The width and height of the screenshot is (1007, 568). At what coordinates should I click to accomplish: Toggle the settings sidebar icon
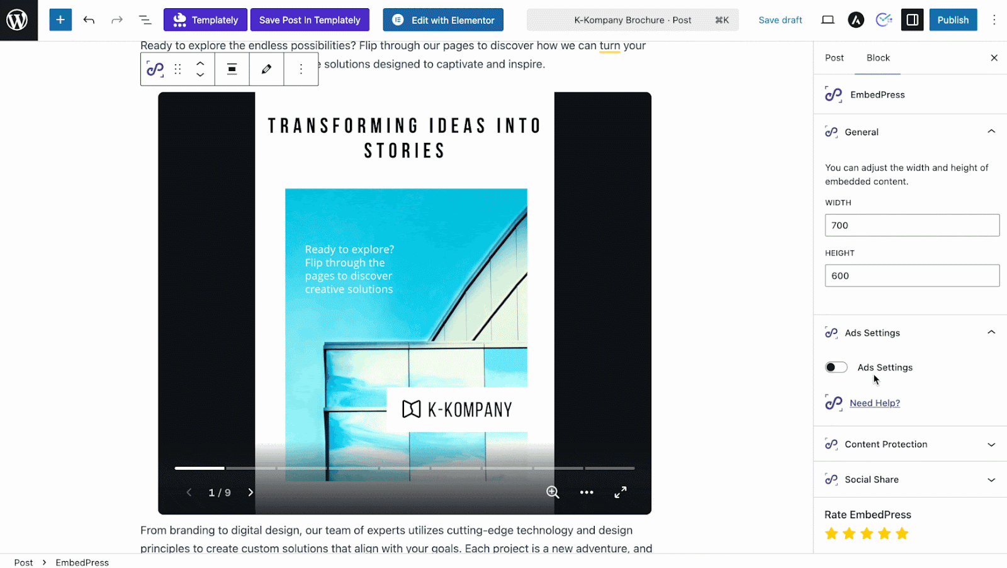[912, 20]
